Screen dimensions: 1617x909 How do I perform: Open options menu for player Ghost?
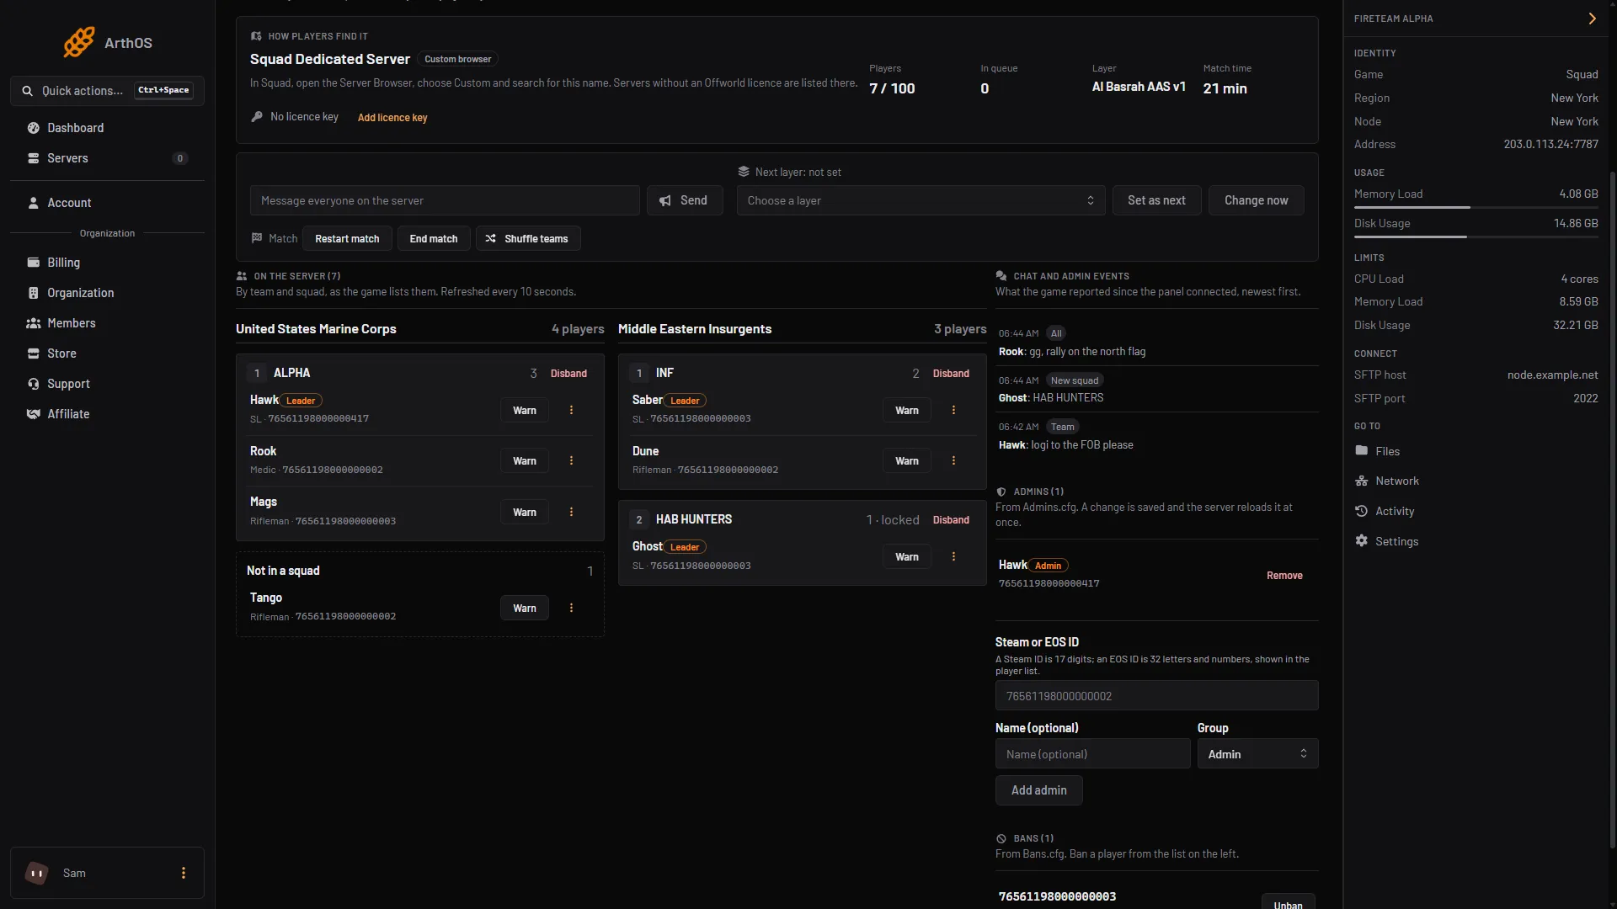coord(953,556)
